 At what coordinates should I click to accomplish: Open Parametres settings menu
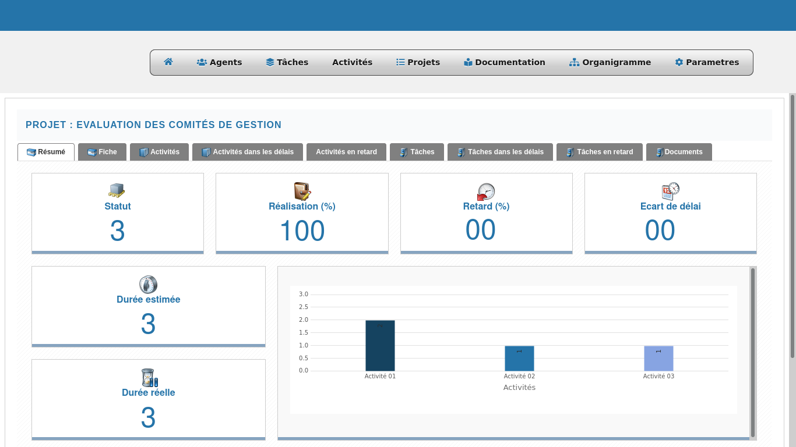coord(706,62)
